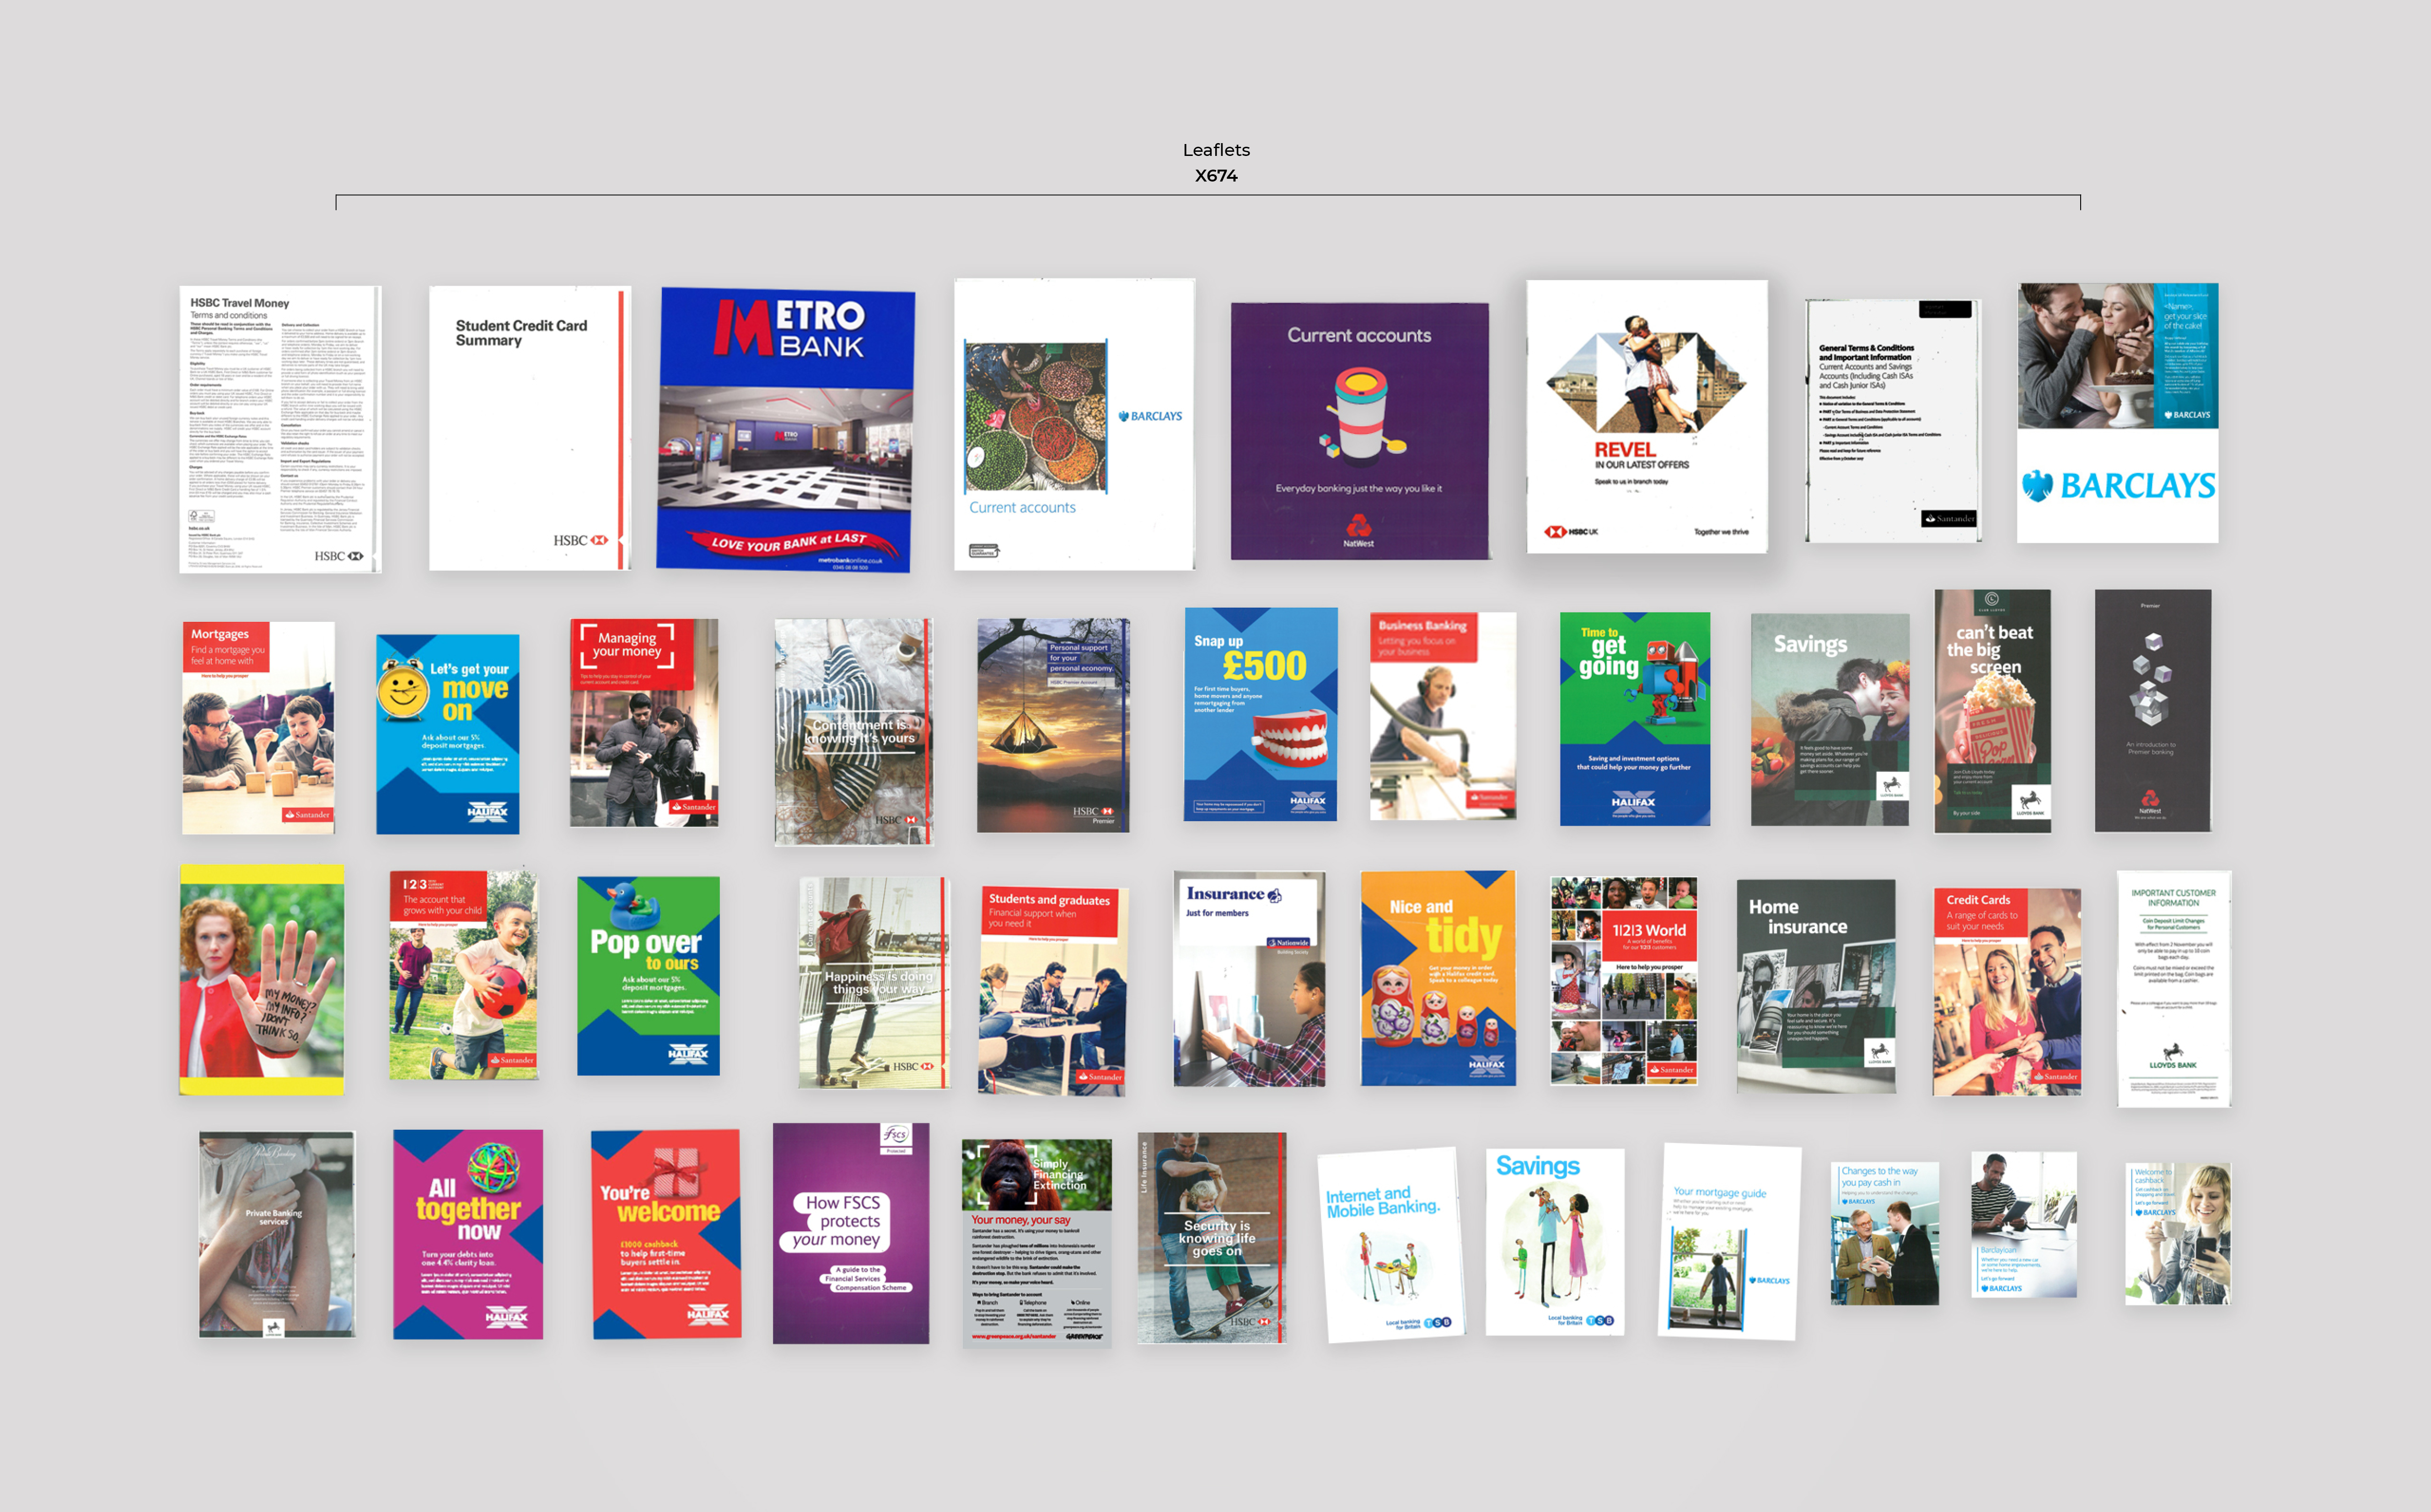Select the Santander Mortgages leaflet
Viewport: 2431px width, 1512px height.
click(258, 728)
